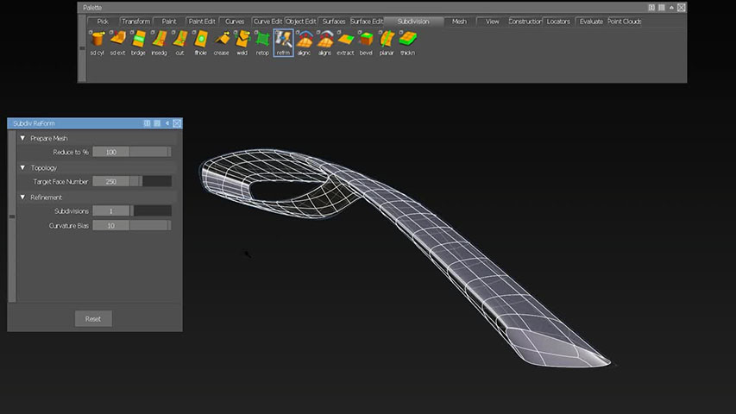Click second layout icon in Palette title bar
The width and height of the screenshot is (736, 414).
tap(662, 8)
